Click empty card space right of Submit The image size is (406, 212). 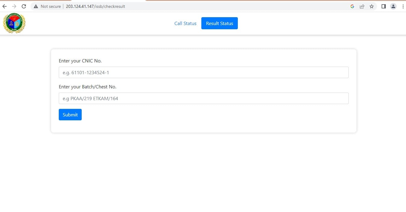[x=211, y=115]
